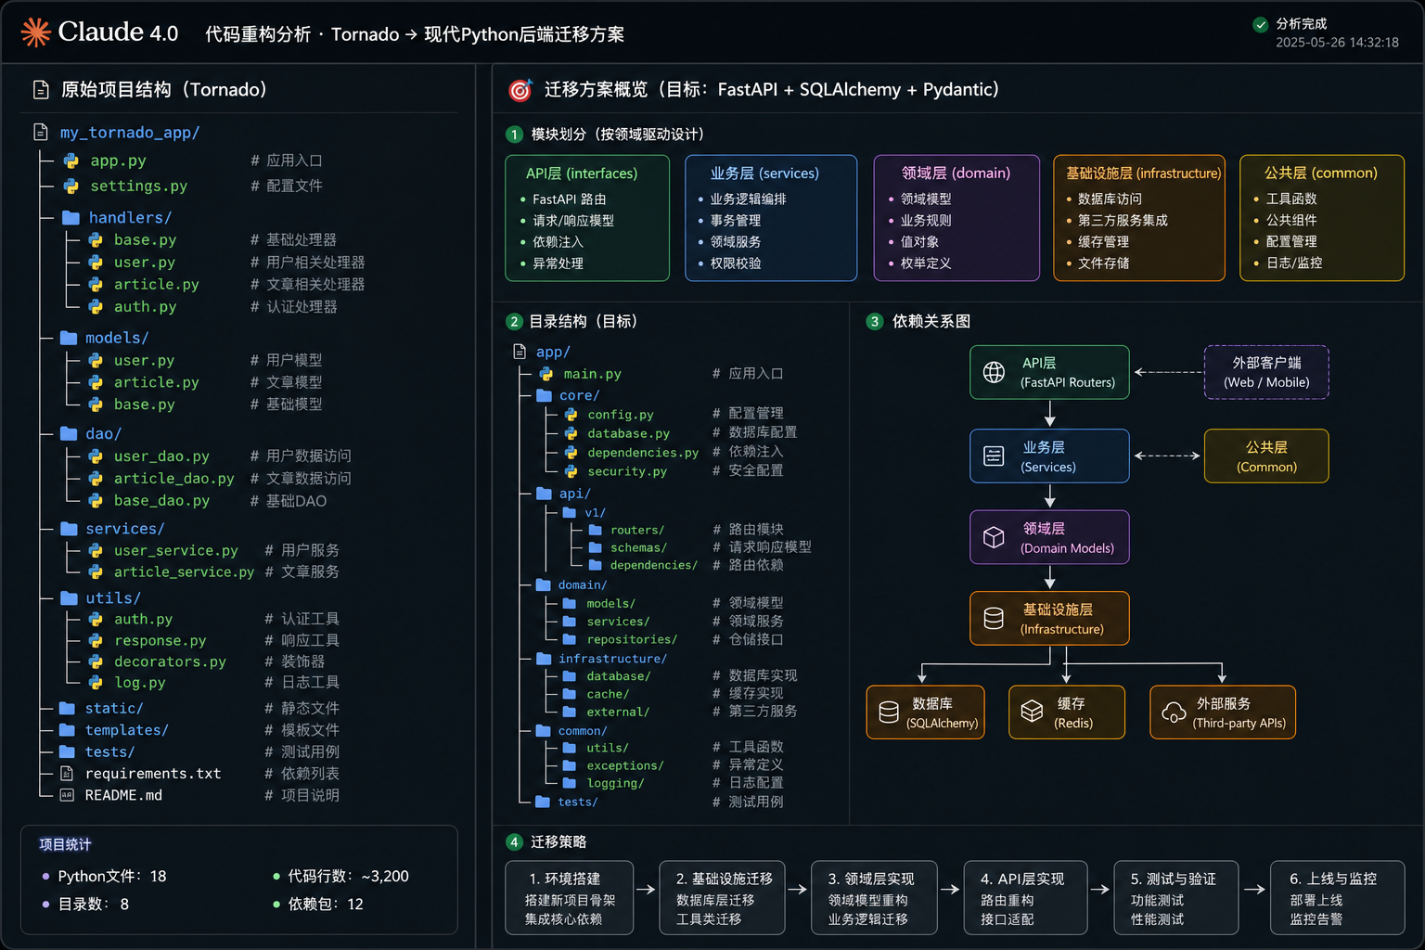
Task: Click the list icon in 业务层 node
Action: (x=994, y=456)
